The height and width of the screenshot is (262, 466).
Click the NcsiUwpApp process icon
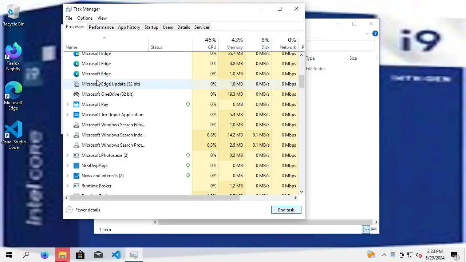[x=76, y=166]
